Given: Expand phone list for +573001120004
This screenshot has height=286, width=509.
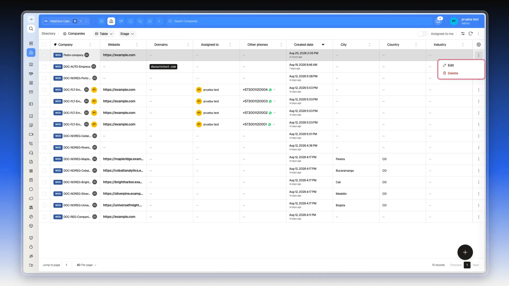Looking at the screenshot, I should [x=275, y=90].
